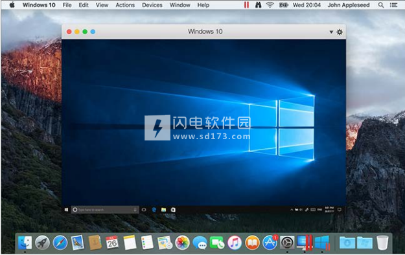
Task: Click the Parallels red bars menu bar icon
Action: 246,5
